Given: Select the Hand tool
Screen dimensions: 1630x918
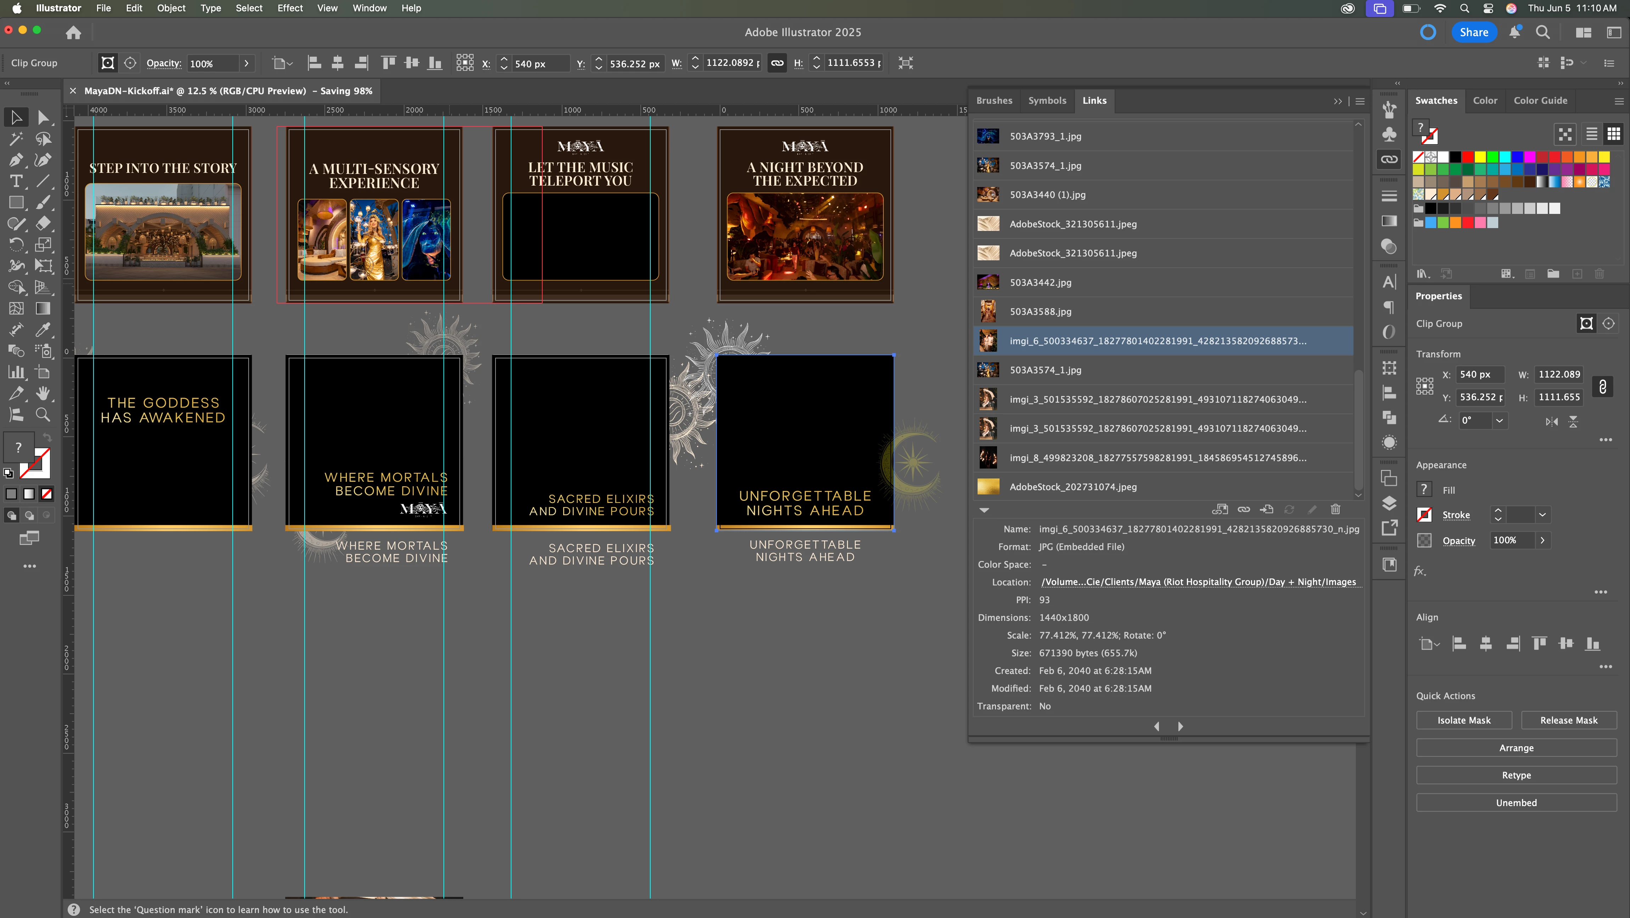Looking at the screenshot, I should (x=43, y=393).
